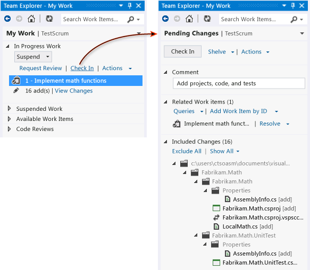Expand the Available Work Items section
This screenshot has height=270, width=310.
(9, 119)
